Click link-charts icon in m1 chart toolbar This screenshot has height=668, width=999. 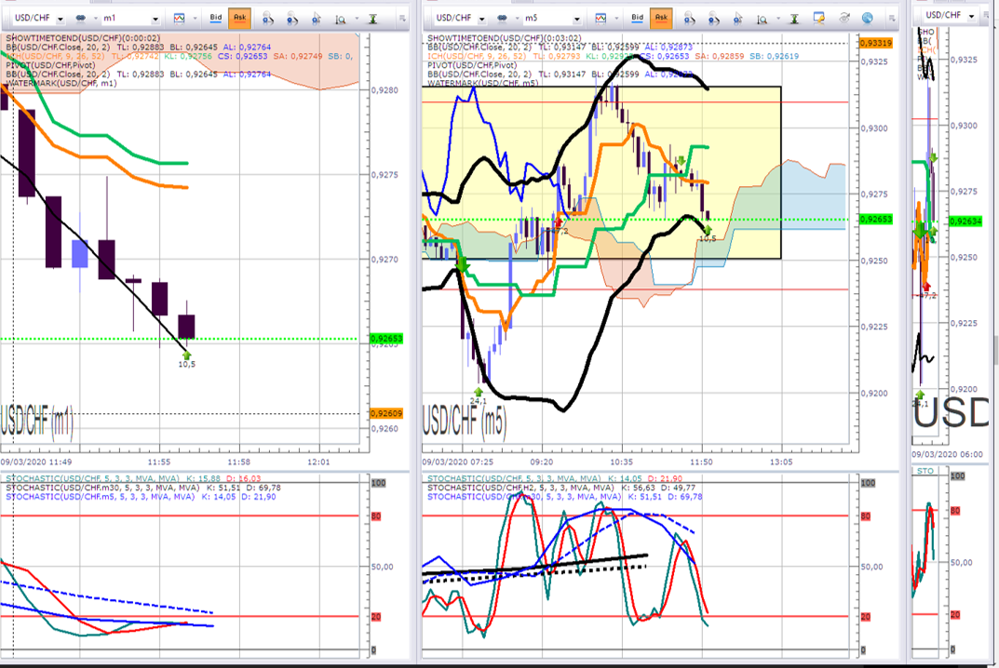click(x=81, y=19)
